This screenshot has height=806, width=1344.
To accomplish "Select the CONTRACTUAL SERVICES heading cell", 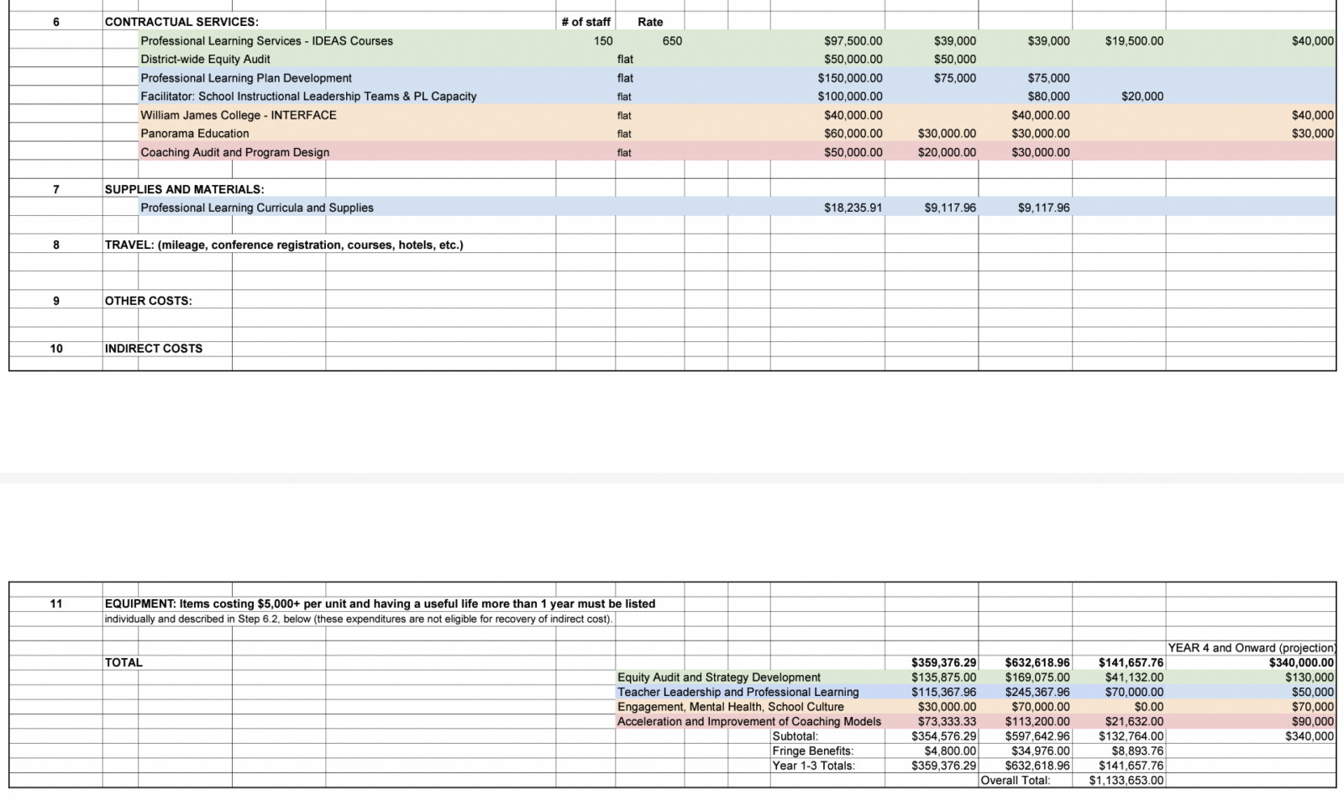I will (181, 22).
